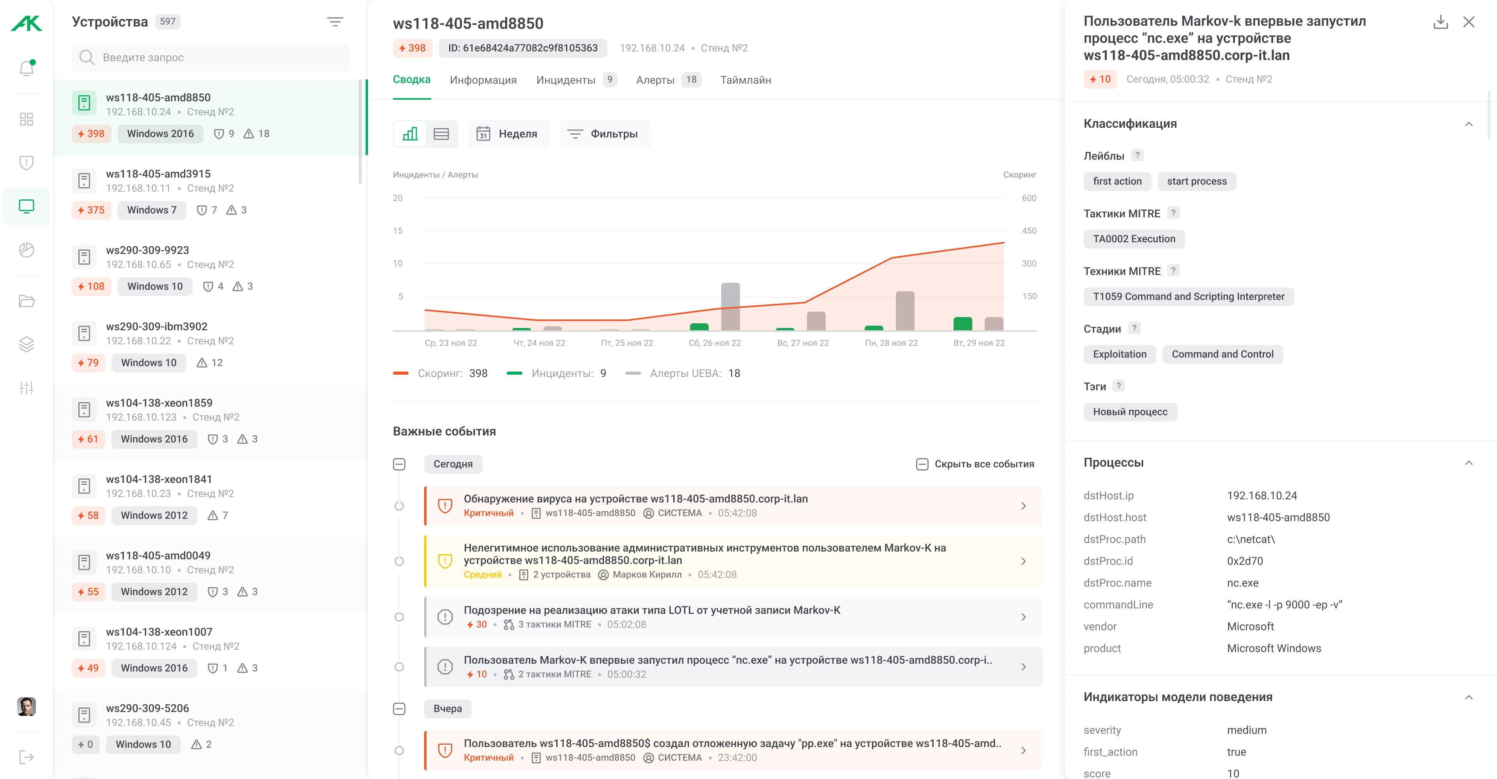This screenshot has height=779, width=1497.
Task: Click Скрыть все события
Action: click(x=975, y=464)
